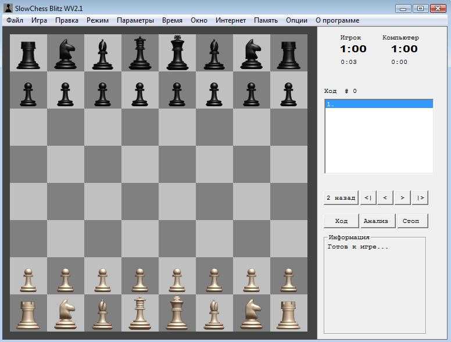451x342 pixels.
Task: Select the black king on e8
Action: 177,53
